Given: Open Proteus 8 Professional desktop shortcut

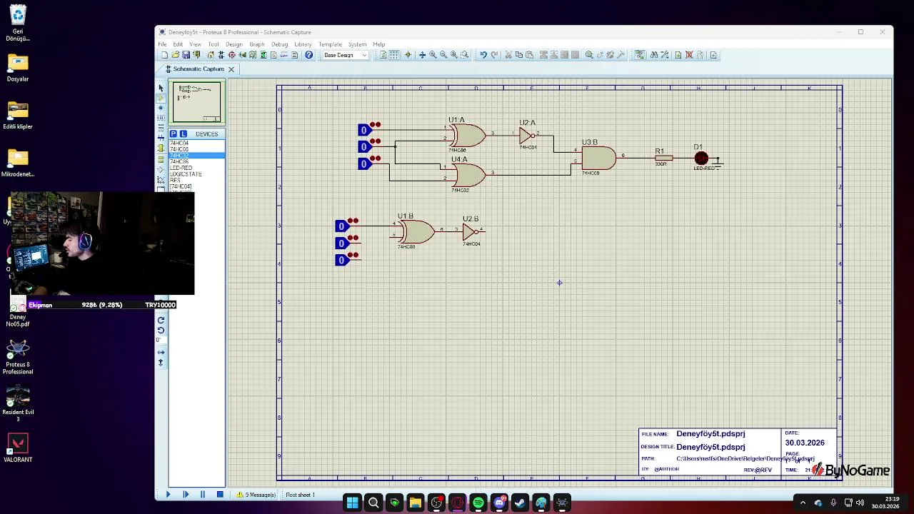Looking at the screenshot, I should [x=18, y=357].
